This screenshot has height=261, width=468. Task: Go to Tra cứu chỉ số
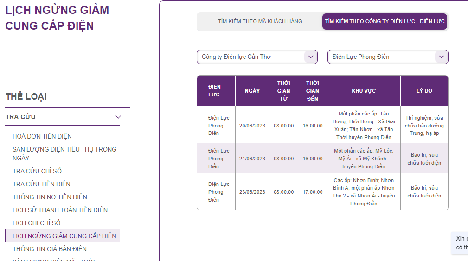pos(37,171)
